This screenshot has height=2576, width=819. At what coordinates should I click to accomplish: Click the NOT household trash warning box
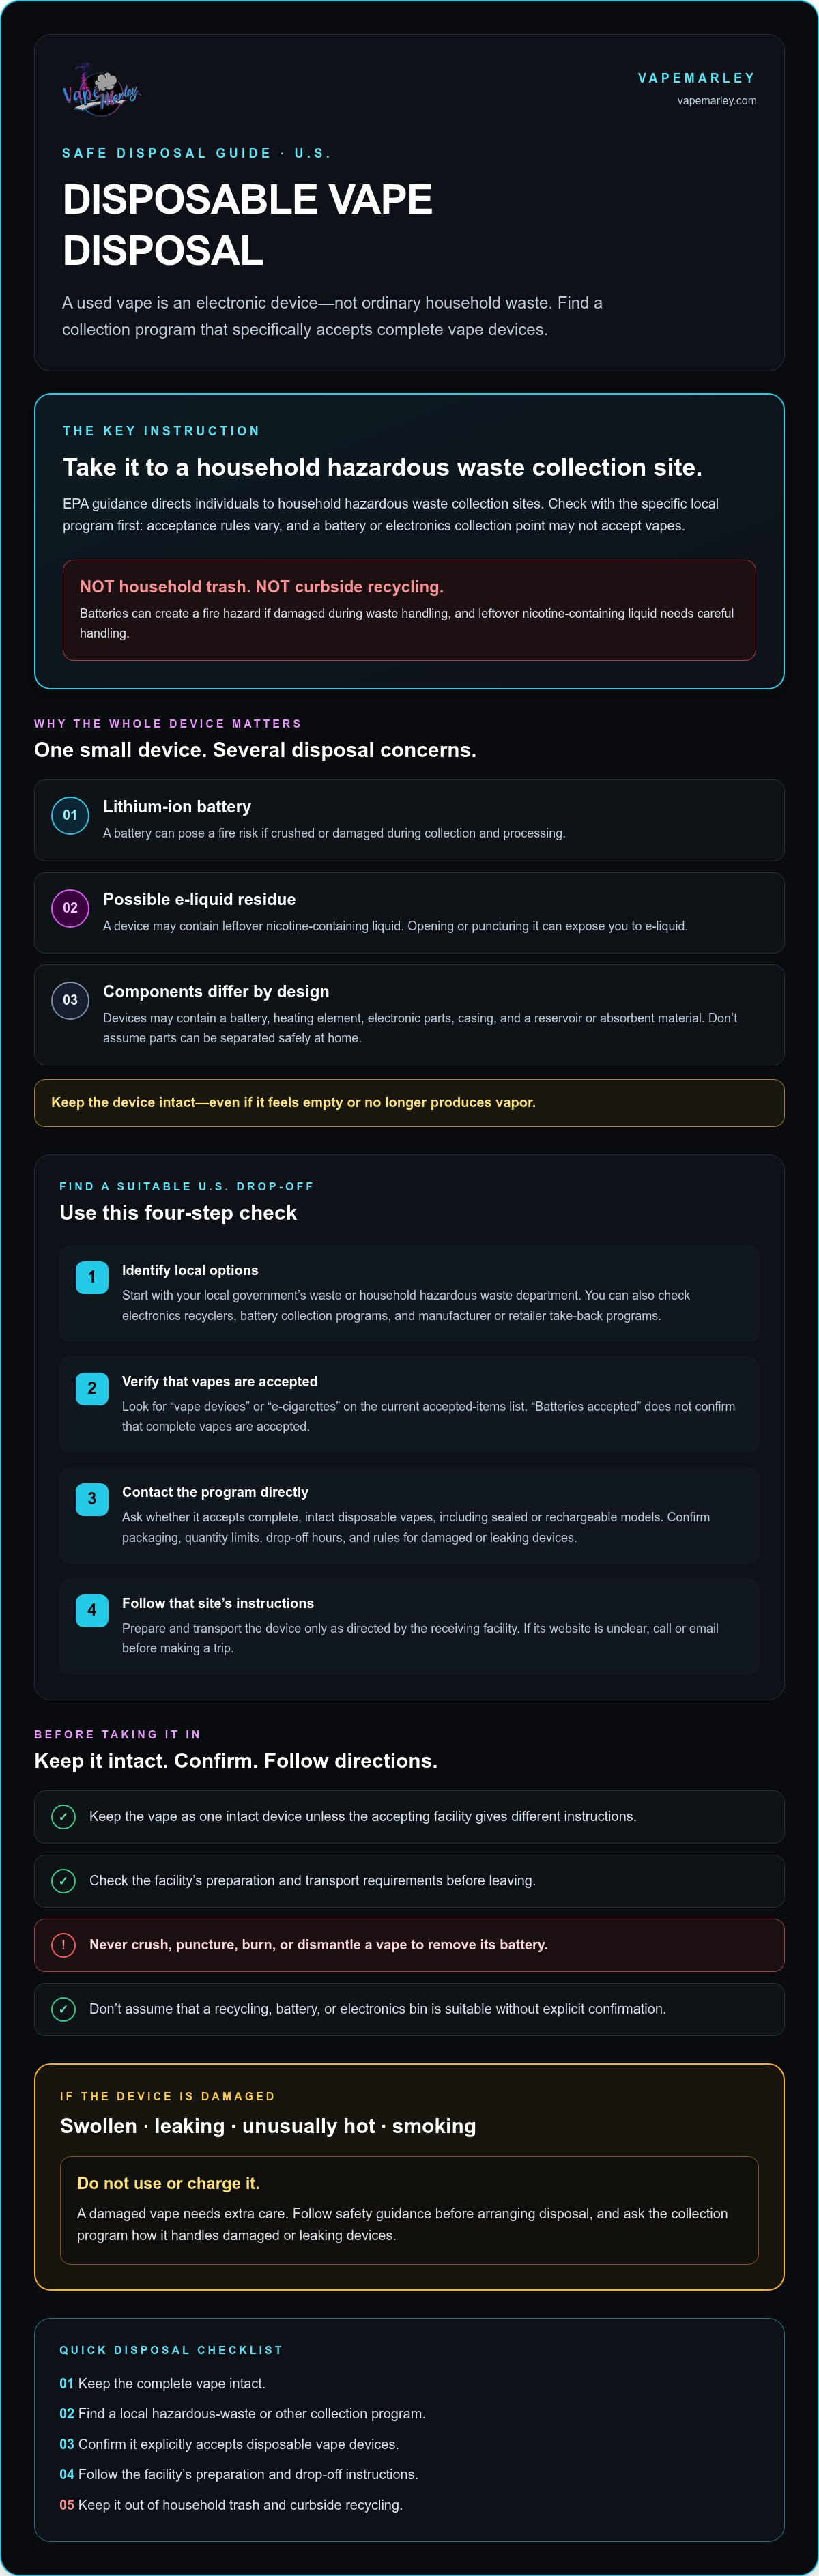(x=409, y=610)
